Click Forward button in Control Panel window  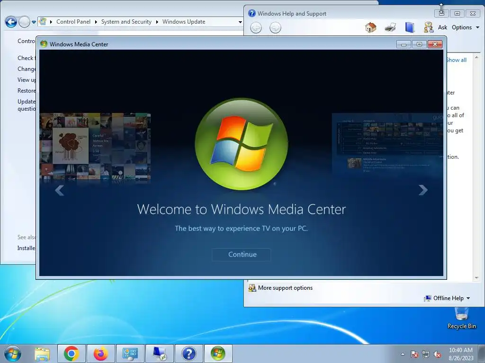(24, 22)
